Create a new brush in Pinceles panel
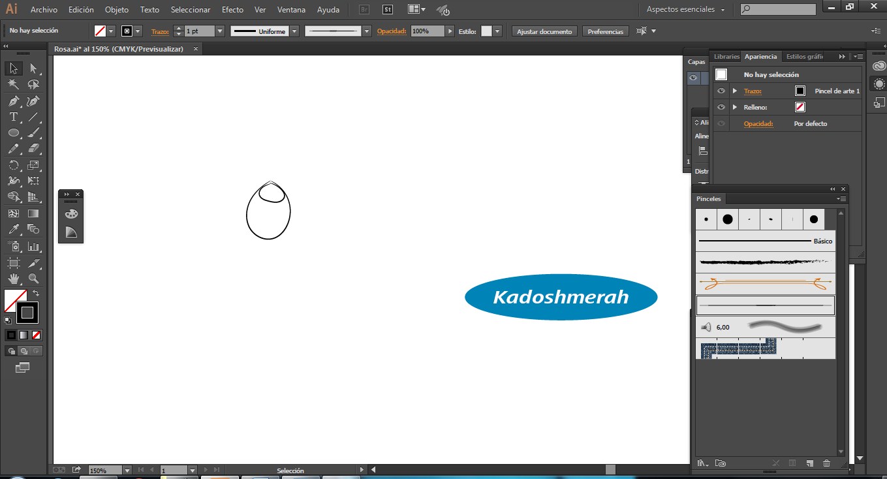This screenshot has width=887, height=479. pyautogui.click(x=809, y=463)
